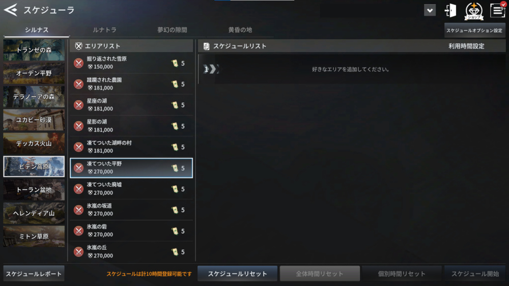Viewport: 509px width, 286px height.
Task: Open スケジュールオプション設定 button
Action: pos(474,31)
